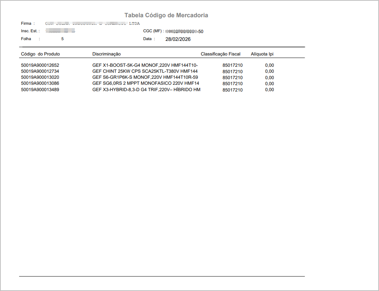This screenshot has width=379, height=291.
Task: Click the 'Código do Produto' column header
Action: [x=40, y=54]
